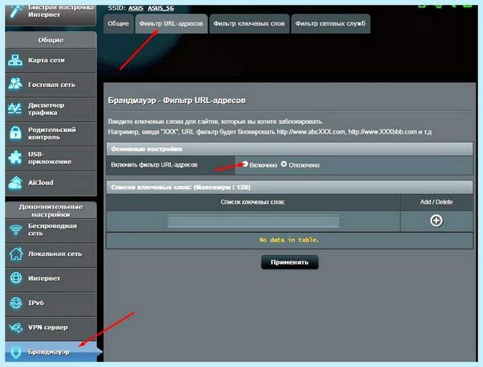Click the VPN сервер icon
483x367 pixels.
click(16, 328)
